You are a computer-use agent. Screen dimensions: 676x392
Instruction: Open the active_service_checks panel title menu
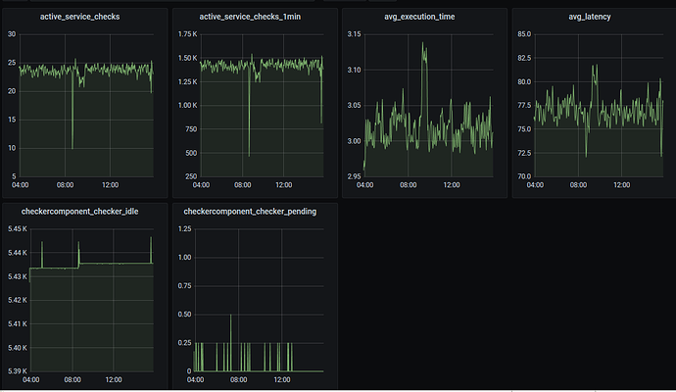(x=79, y=17)
